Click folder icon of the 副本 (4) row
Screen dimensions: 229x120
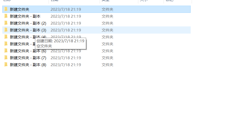[6, 37]
